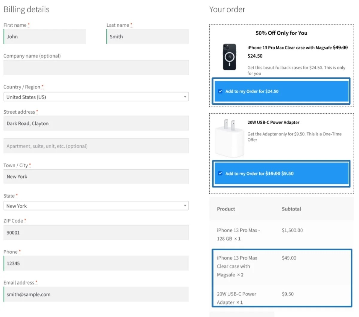The height and width of the screenshot is (317, 359).
Task: Click into the ZIP Code field
Action: tap(96, 233)
